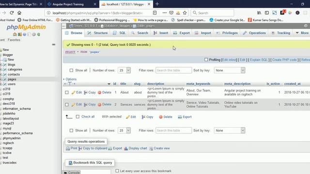Delete the Services row
The height and width of the screenshot is (174, 310).
pos(105,104)
